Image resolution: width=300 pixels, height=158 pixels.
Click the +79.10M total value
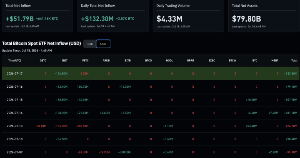291,87
